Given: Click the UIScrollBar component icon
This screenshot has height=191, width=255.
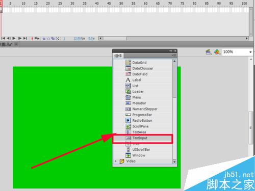Looking at the screenshot, I should pos(129,149).
